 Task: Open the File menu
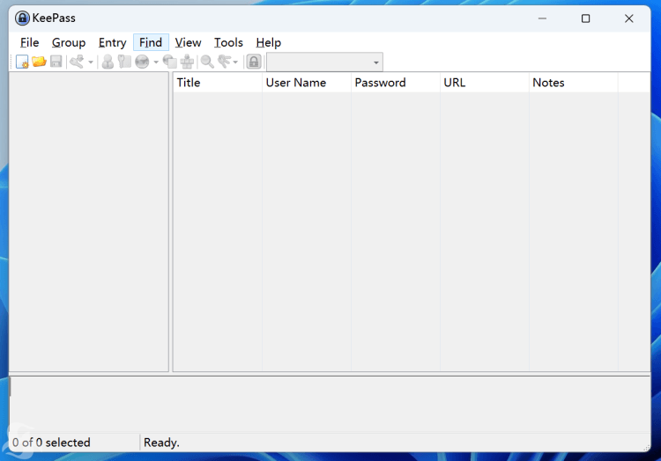pos(29,42)
